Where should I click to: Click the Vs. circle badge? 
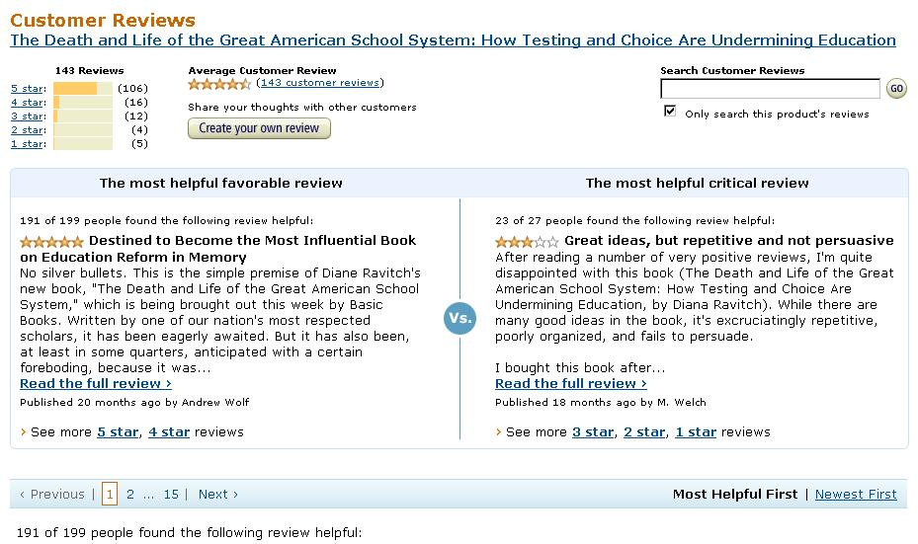click(x=460, y=318)
